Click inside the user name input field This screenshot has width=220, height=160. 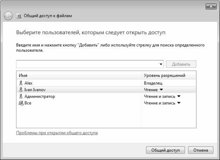pyautogui.click(x=87, y=64)
